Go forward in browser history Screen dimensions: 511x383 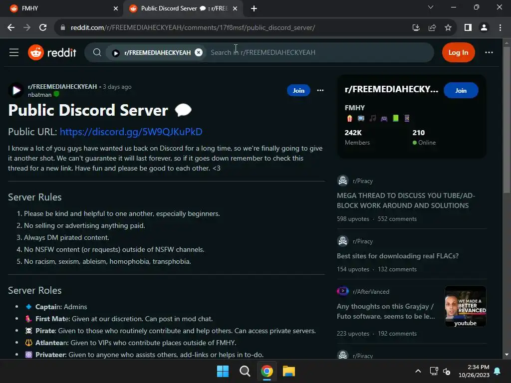27,28
